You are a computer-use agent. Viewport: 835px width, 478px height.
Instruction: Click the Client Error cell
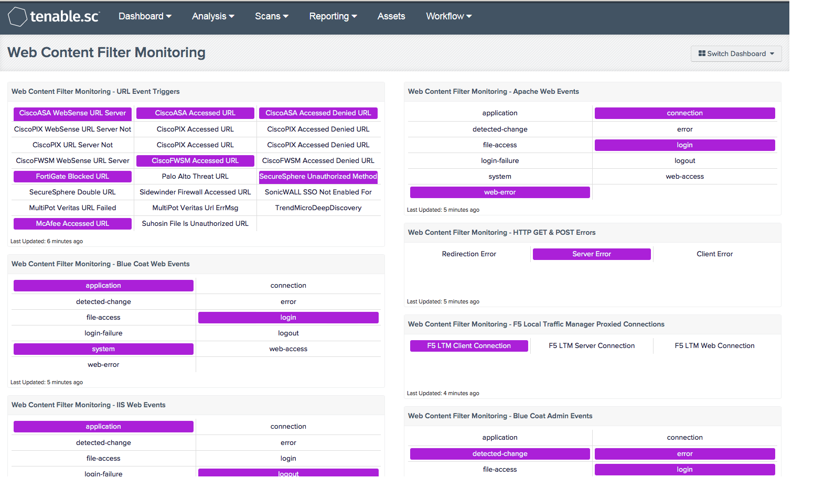714,254
